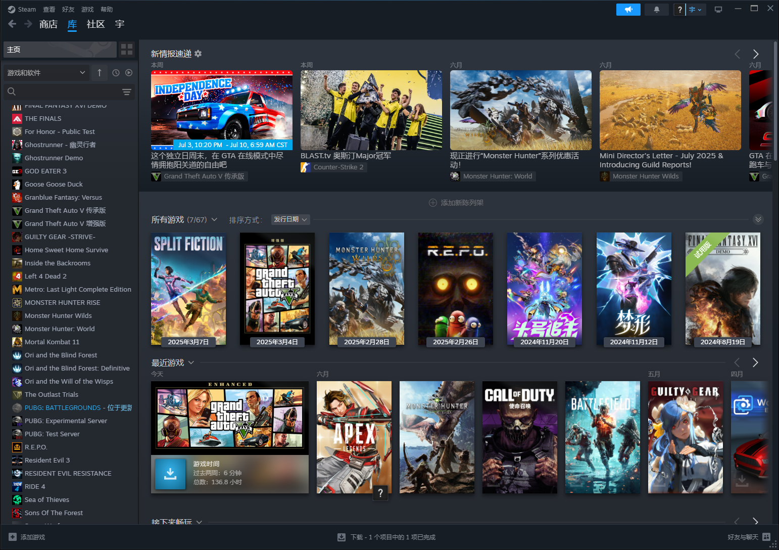This screenshot has height=550, width=779.
Task: Click the sort order up-arrow icon
Action: pos(100,73)
